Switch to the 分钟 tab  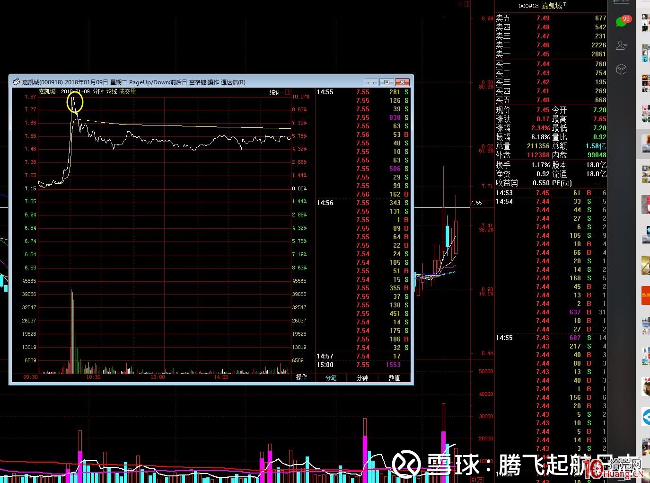click(362, 378)
